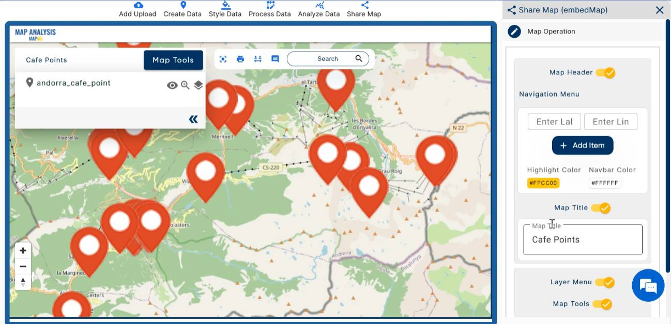The image size is (671, 324).
Task: Click the zoom to extent icon
Action: 223,59
